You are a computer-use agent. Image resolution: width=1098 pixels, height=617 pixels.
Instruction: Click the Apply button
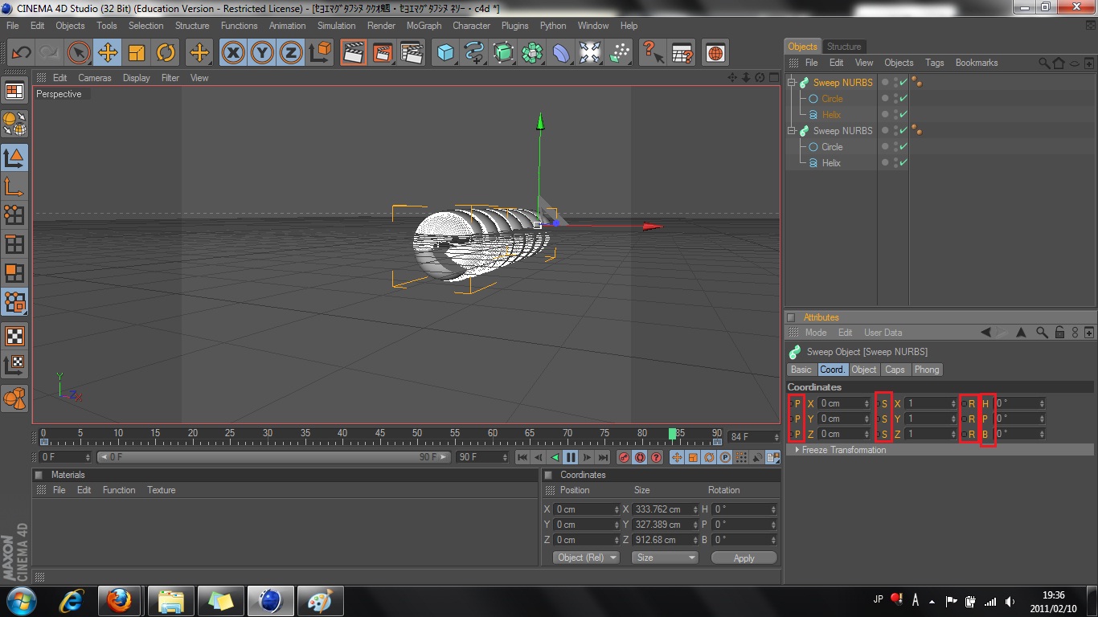[x=744, y=558]
